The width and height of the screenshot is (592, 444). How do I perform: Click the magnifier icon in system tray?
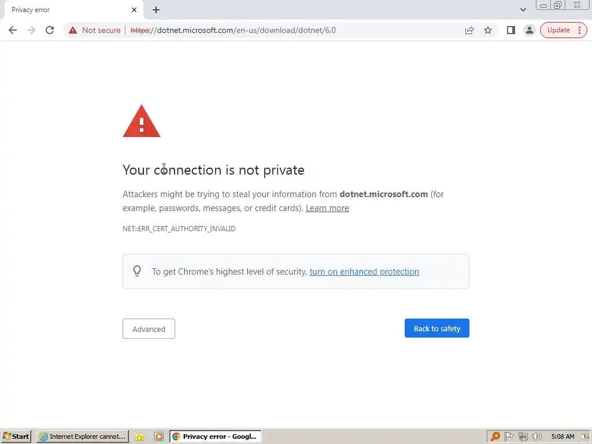pyautogui.click(x=495, y=436)
